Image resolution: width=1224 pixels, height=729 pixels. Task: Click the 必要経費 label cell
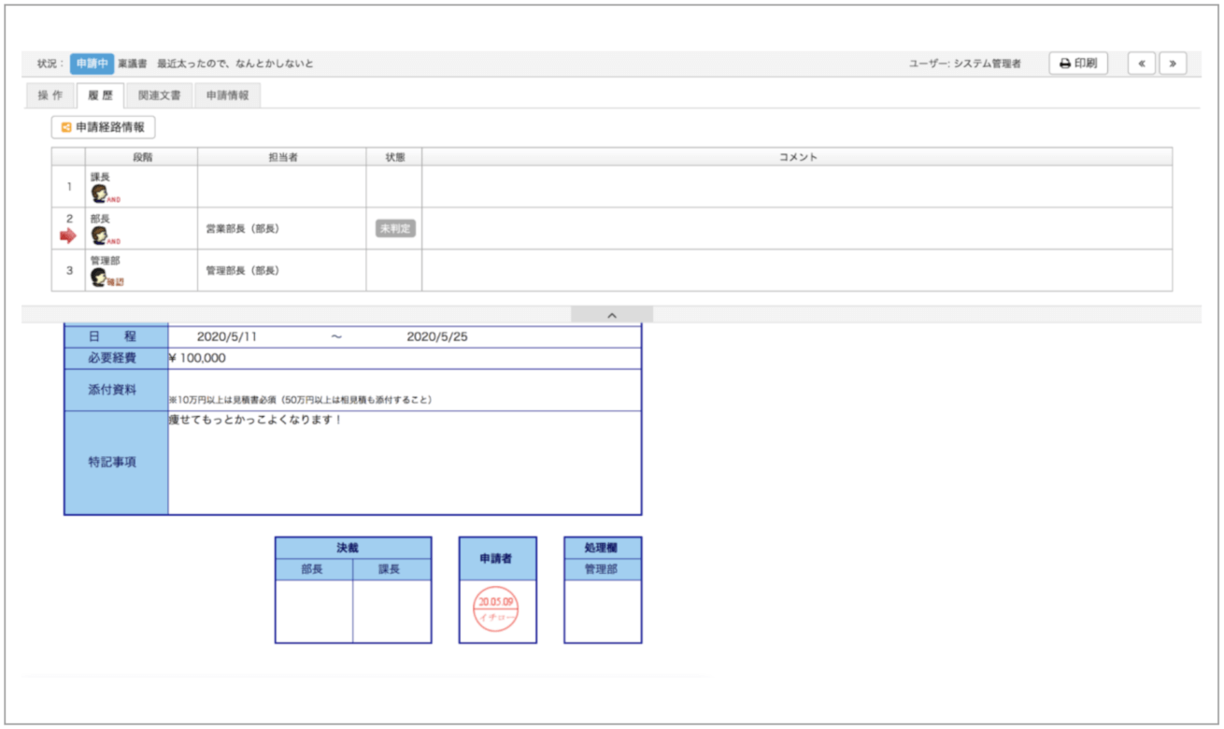click(x=116, y=358)
